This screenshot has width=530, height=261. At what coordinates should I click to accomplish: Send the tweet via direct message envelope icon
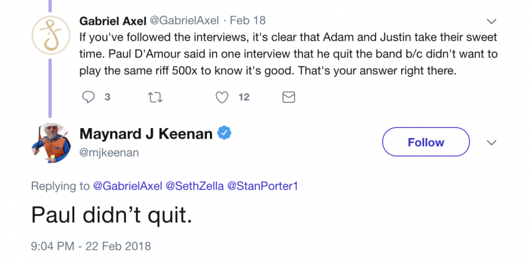(289, 97)
